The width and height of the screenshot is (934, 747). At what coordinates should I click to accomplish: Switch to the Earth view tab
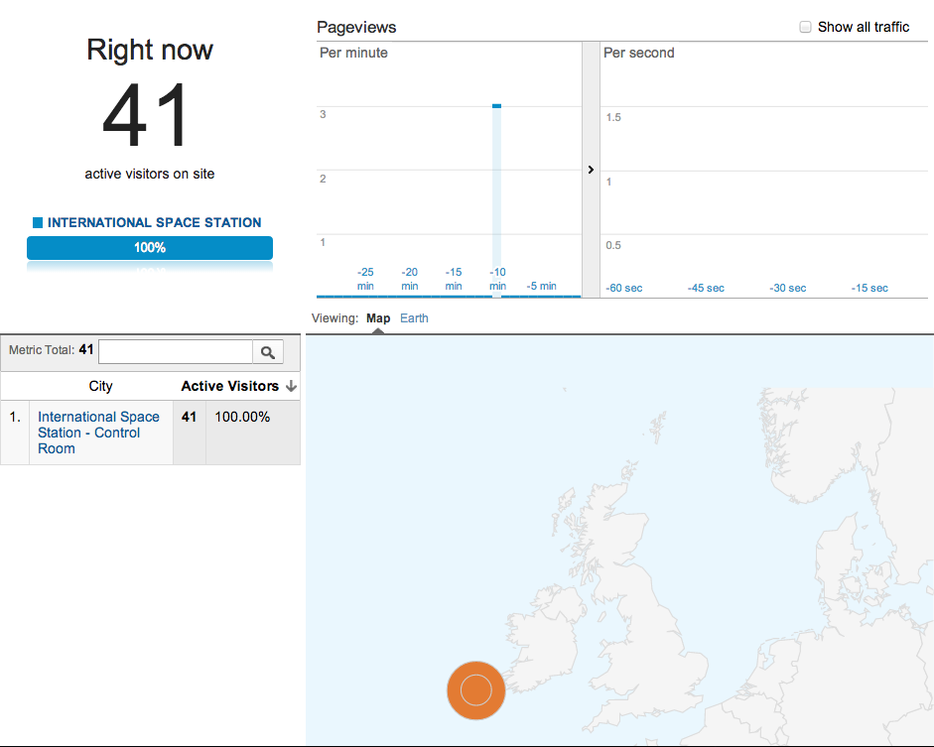(414, 317)
